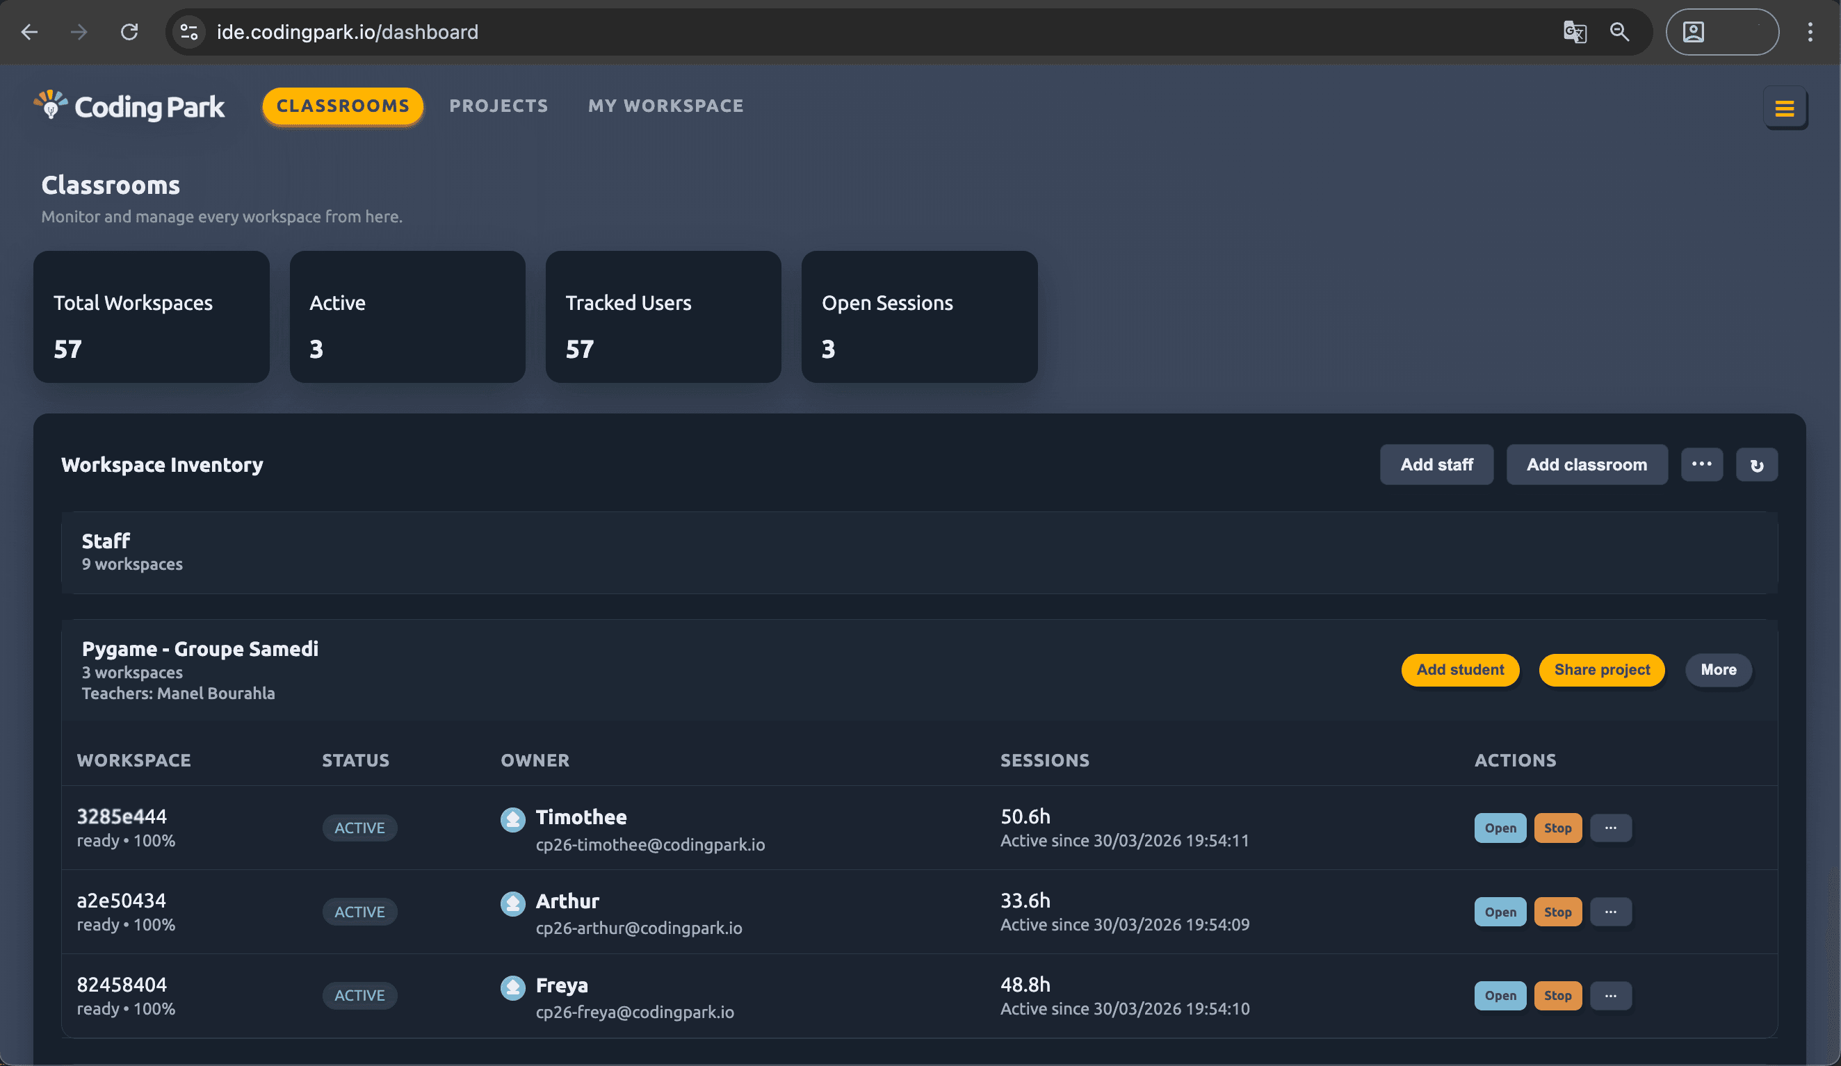
Task: Open the orange hamburger menu
Action: (x=1784, y=108)
